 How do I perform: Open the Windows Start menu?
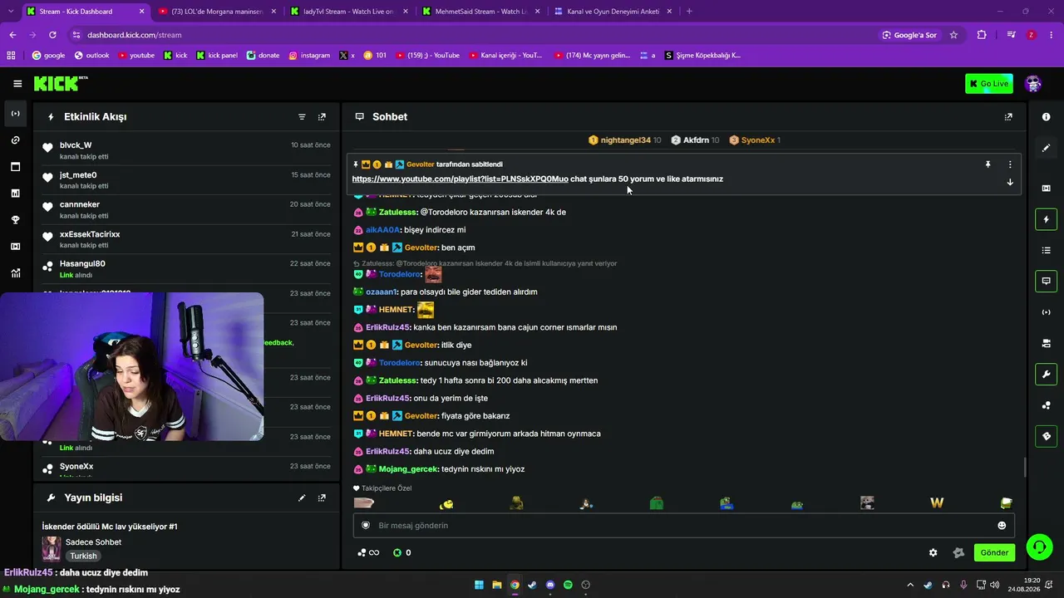[x=479, y=585]
